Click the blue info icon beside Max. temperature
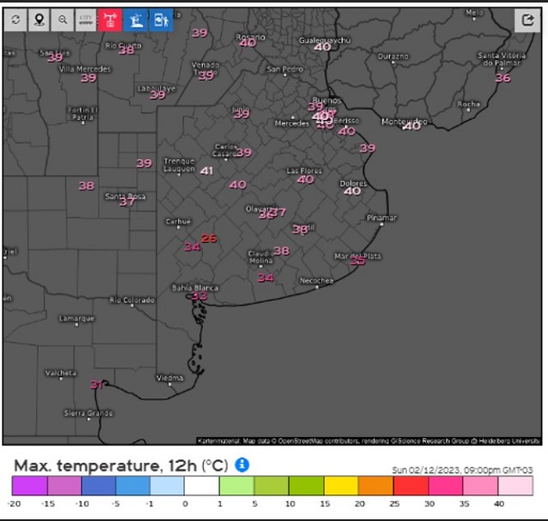 coord(242,464)
